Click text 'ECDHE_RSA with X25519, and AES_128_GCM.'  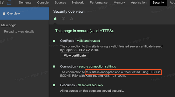tap(93, 76)
